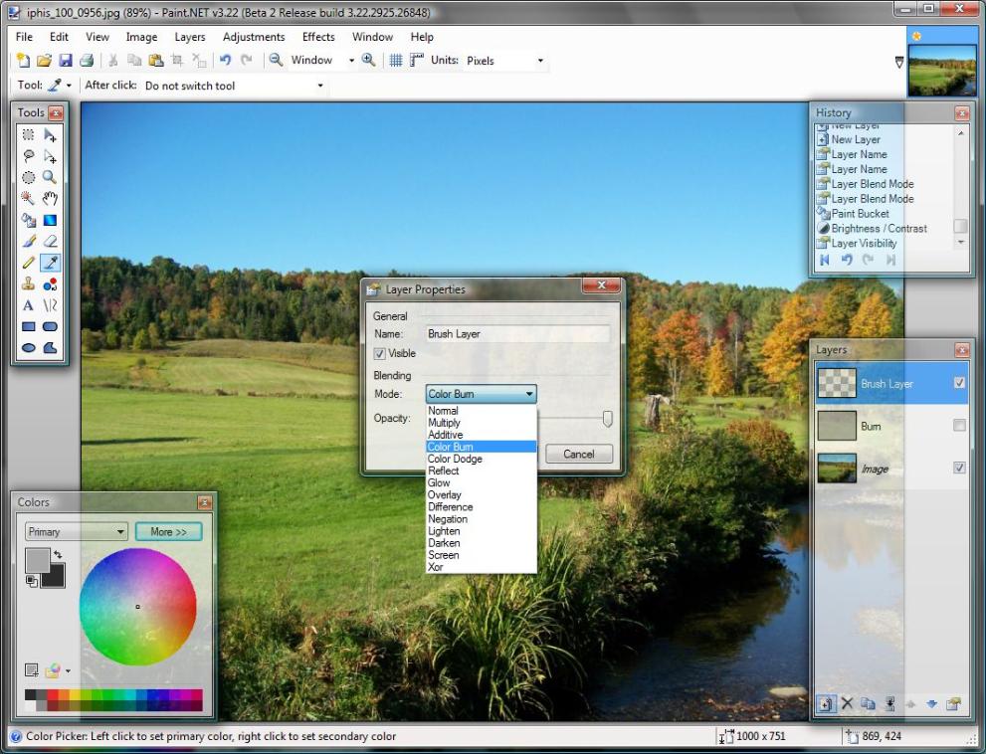Click the Cancel button
Screen dimensions: 986x754
click(578, 454)
